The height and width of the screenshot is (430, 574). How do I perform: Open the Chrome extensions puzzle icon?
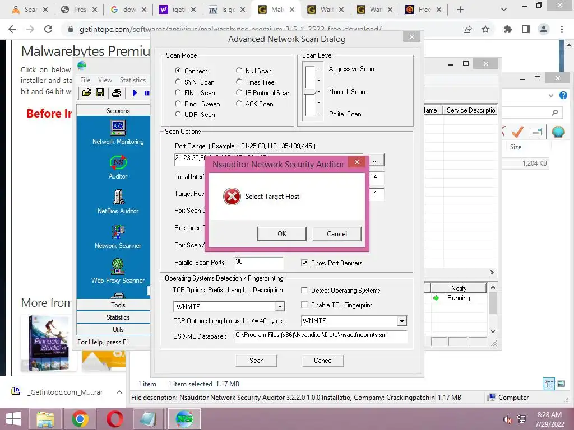(507, 29)
